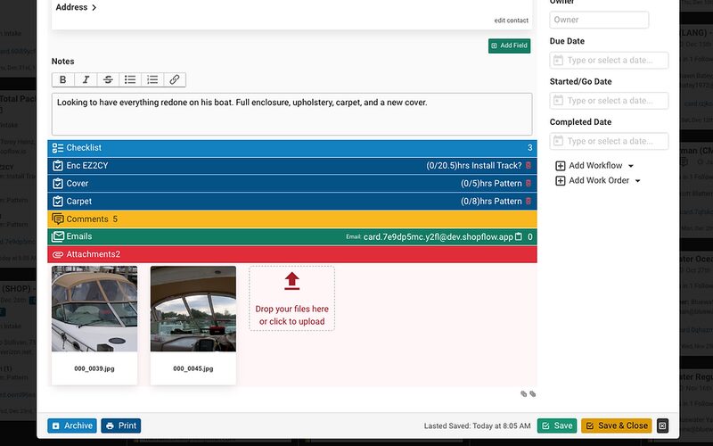The width and height of the screenshot is (713, 446).
Task: Open the Add Workflow dropdown
Action: click(x=594, y=166)
